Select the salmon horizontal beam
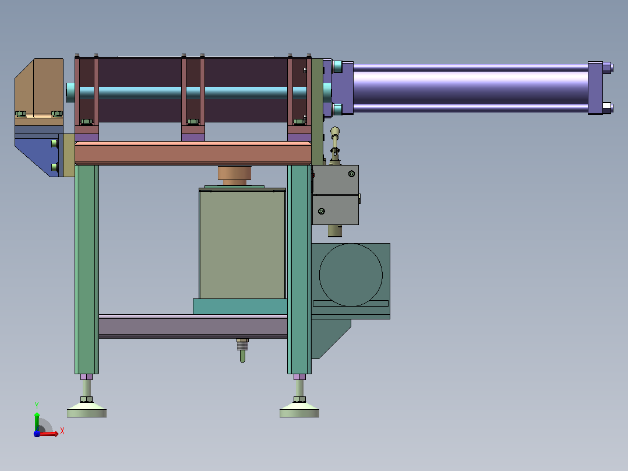This screenshot has width=628, height=471. pyautogui.click(x=193, y=153)
